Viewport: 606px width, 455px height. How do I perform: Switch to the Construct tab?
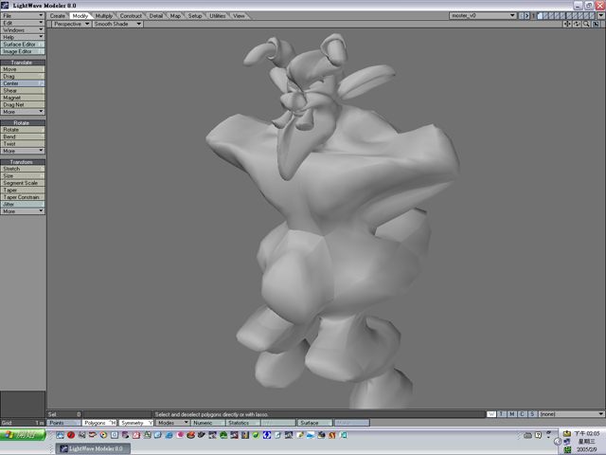131,16
